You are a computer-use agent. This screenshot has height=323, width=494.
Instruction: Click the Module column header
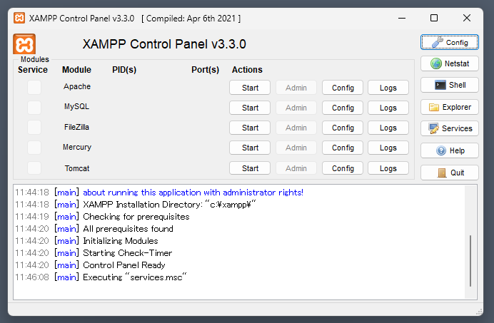[76, 70]
